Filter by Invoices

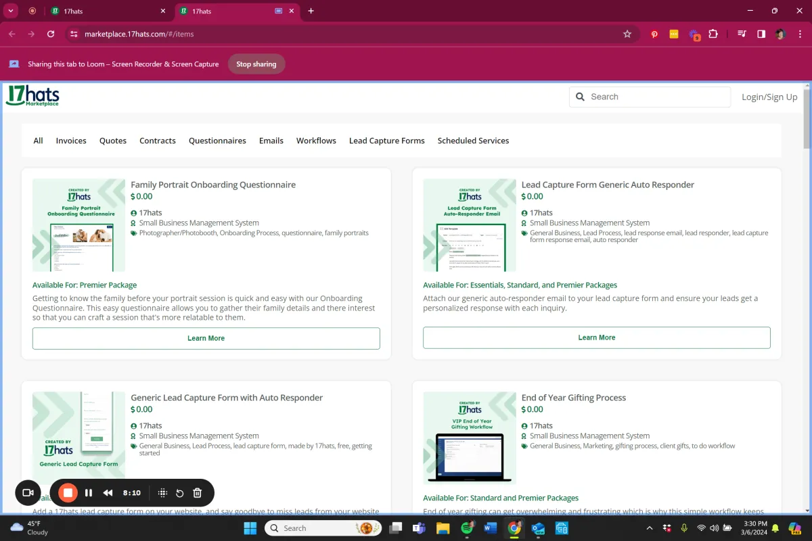click(x=71, y=141)
